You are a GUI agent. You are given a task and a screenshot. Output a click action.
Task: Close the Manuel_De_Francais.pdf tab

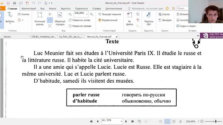pos(117,37)
